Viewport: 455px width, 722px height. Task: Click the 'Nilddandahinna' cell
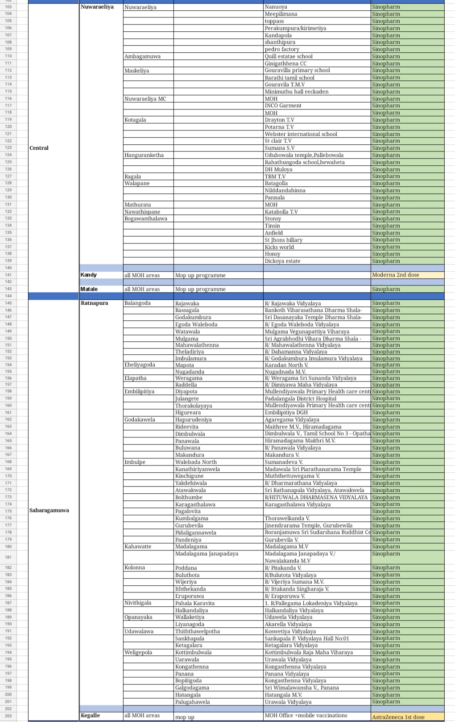(317, 190)
